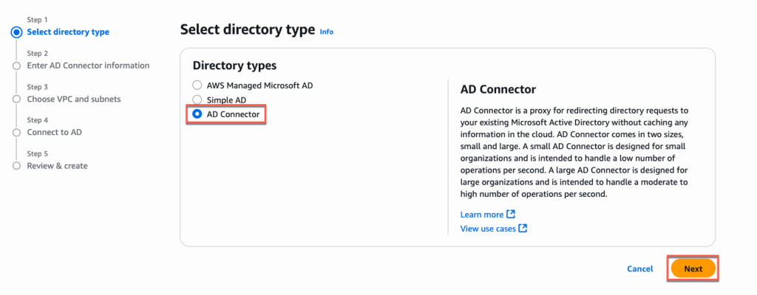Viewport: 757px width, 295px height.
Task: Click the external-link icon beside Learn more
Action: pyautogui.click(x=511, y=215)
